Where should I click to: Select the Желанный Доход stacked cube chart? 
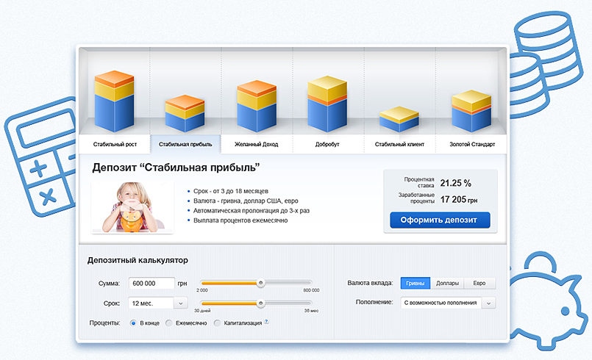click(x=257, y=106)
